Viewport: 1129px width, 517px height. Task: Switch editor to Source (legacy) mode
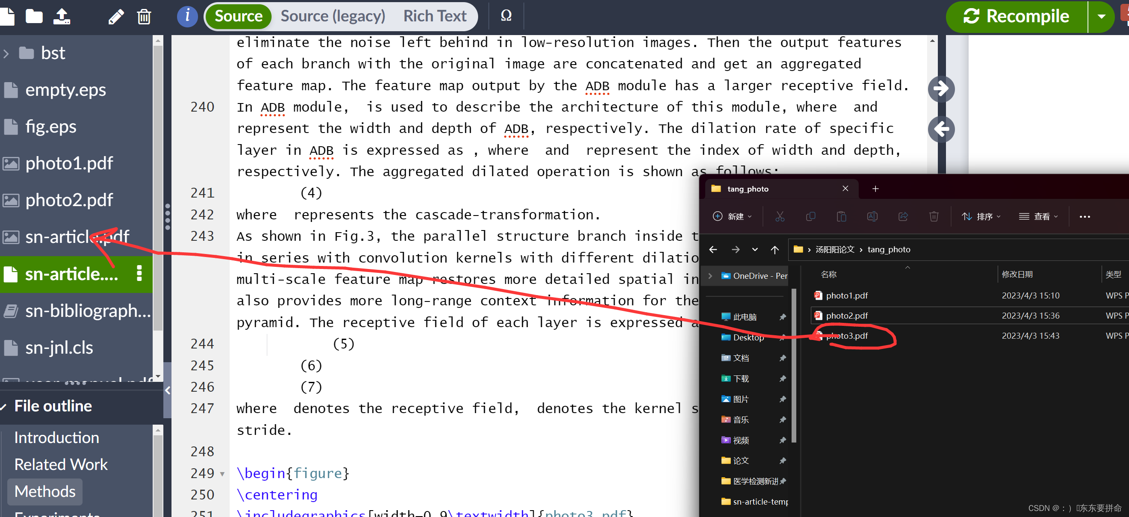point(333,16)
